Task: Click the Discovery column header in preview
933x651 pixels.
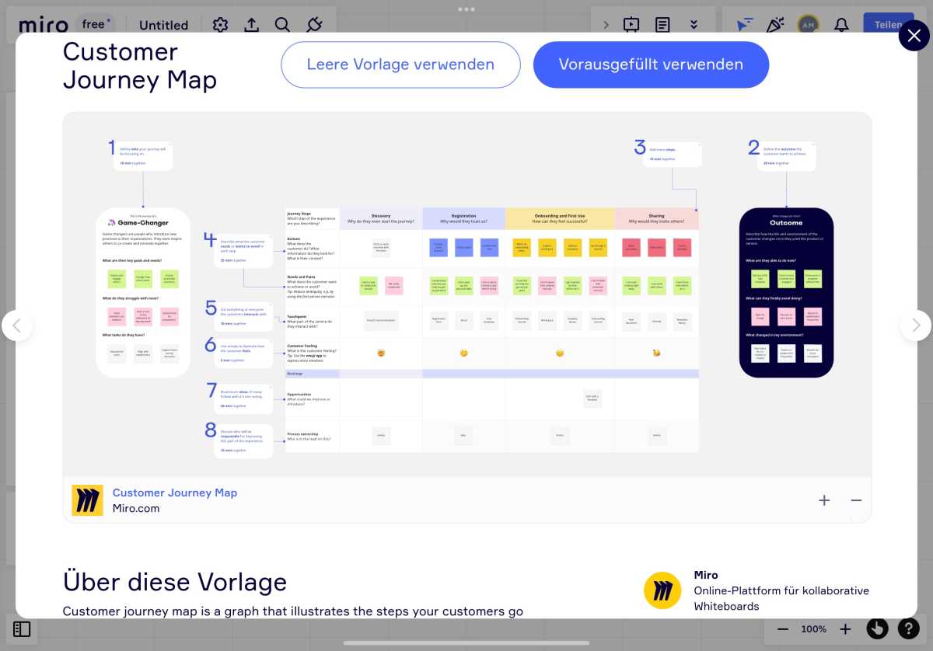Action: tap(381, 218)
